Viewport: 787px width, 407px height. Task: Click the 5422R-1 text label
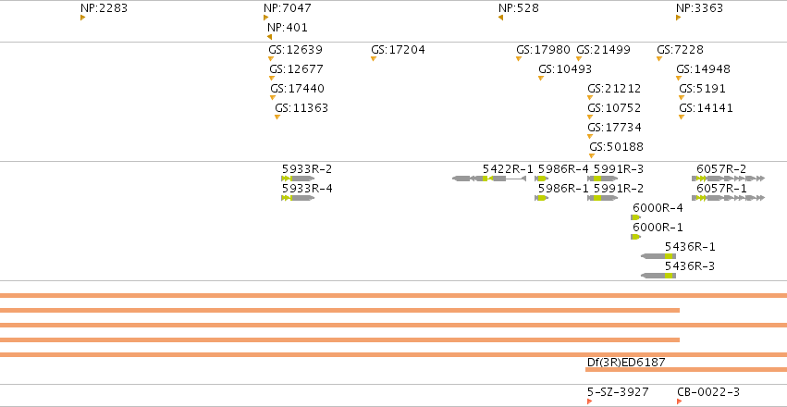point(508,169)
